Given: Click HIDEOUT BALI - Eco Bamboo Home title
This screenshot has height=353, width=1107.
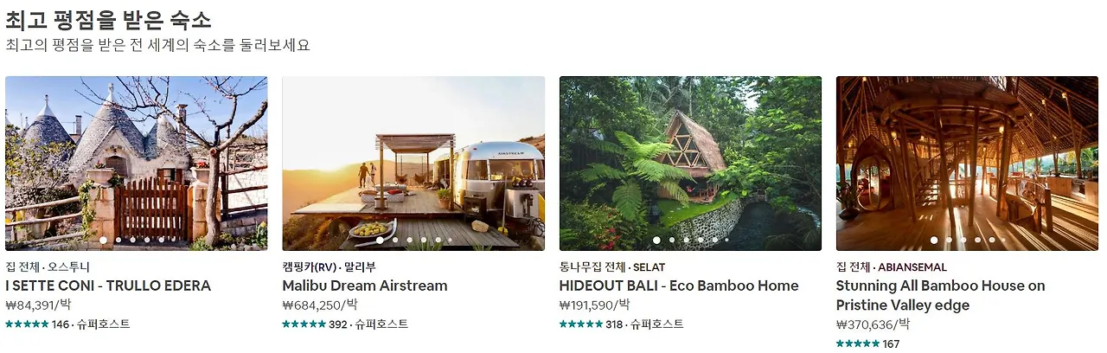Looking at the screenshot, I should (x=679, y=286).
